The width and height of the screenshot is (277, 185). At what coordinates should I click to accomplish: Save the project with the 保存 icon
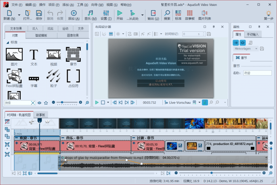point(39,13)
